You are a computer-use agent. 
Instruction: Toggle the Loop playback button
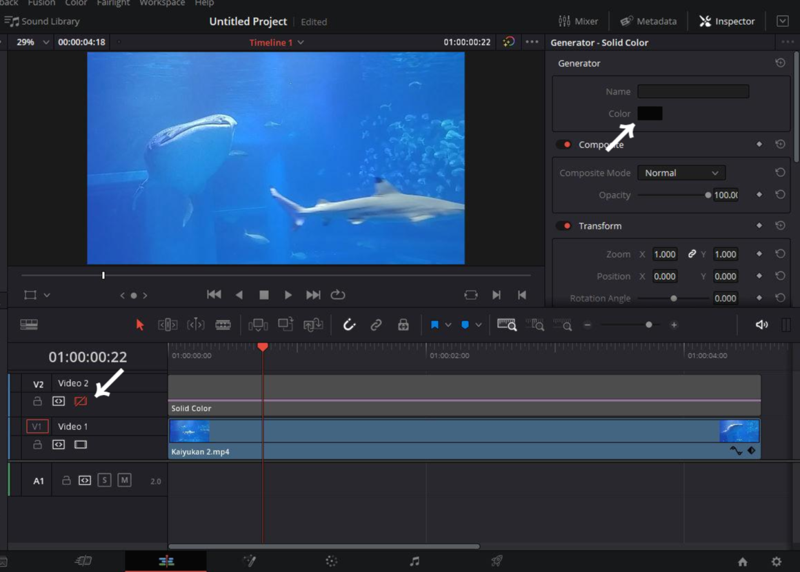coord(338,295)
